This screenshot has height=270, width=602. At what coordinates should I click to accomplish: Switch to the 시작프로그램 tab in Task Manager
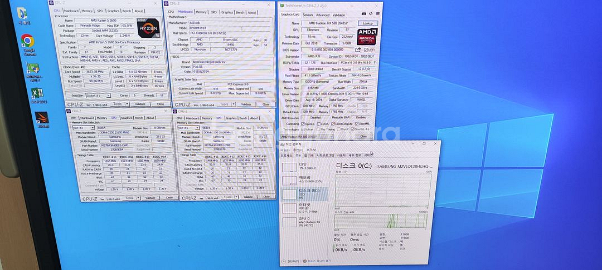point(326,155)
